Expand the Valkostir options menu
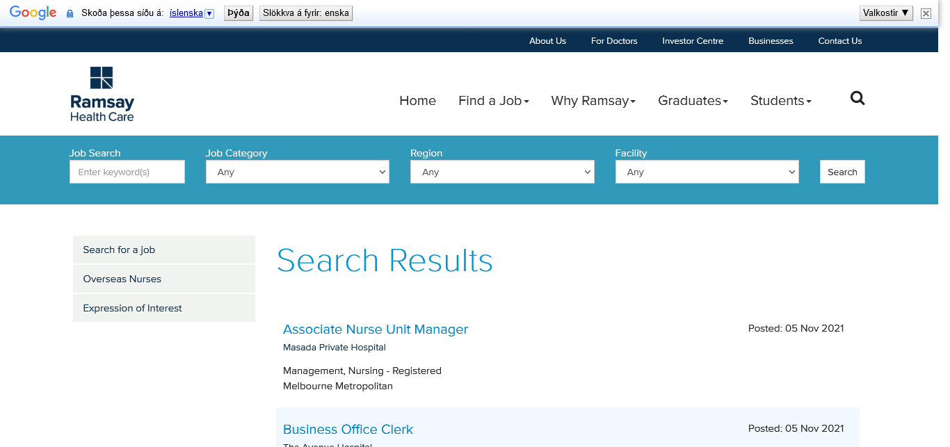 [x=885, y=13]
